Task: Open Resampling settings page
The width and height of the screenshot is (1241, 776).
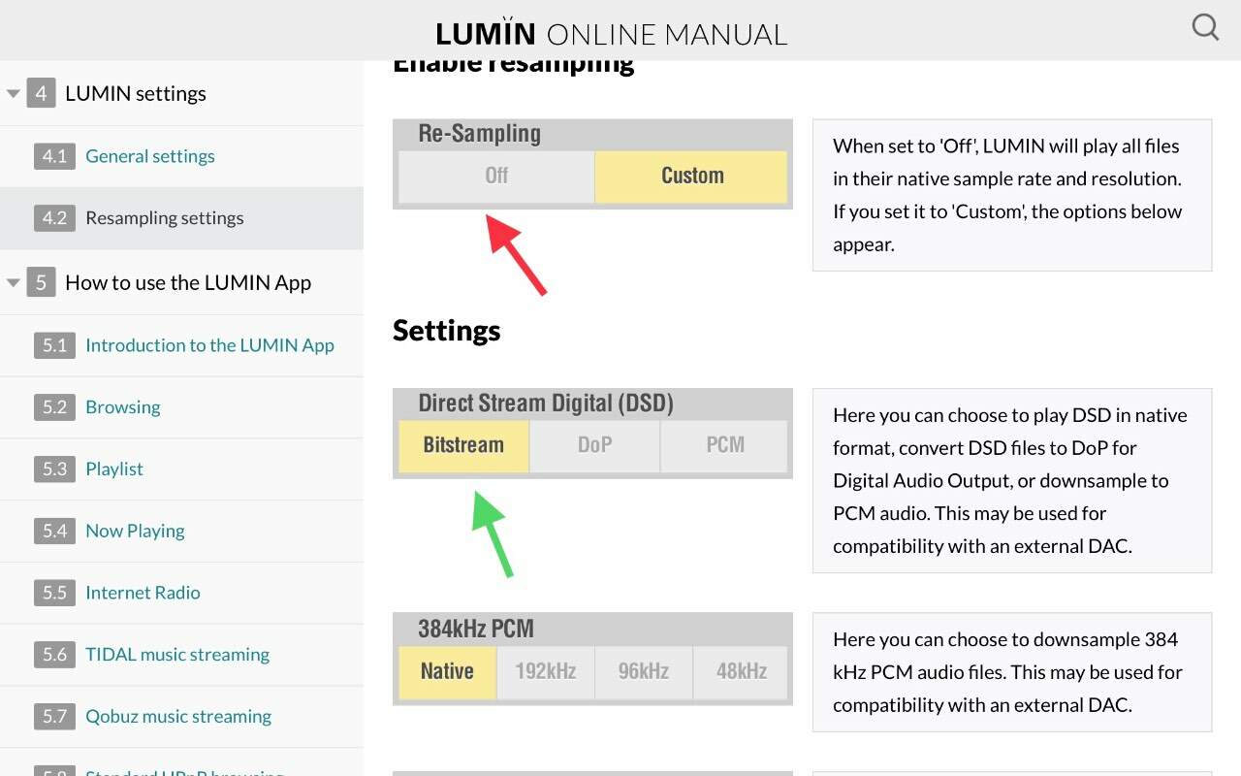Action: point(165,218)
